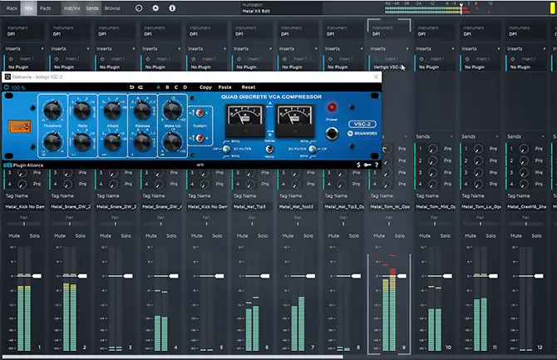
Task: Click the orange Vertigo logo badge
Action: [x=20, y=126]
